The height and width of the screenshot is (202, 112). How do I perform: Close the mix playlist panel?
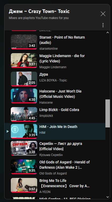103,14
